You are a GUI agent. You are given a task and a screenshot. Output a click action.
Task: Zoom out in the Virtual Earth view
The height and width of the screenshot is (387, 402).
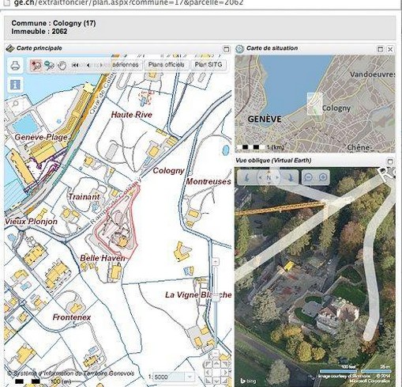click(x=308, y=177)
